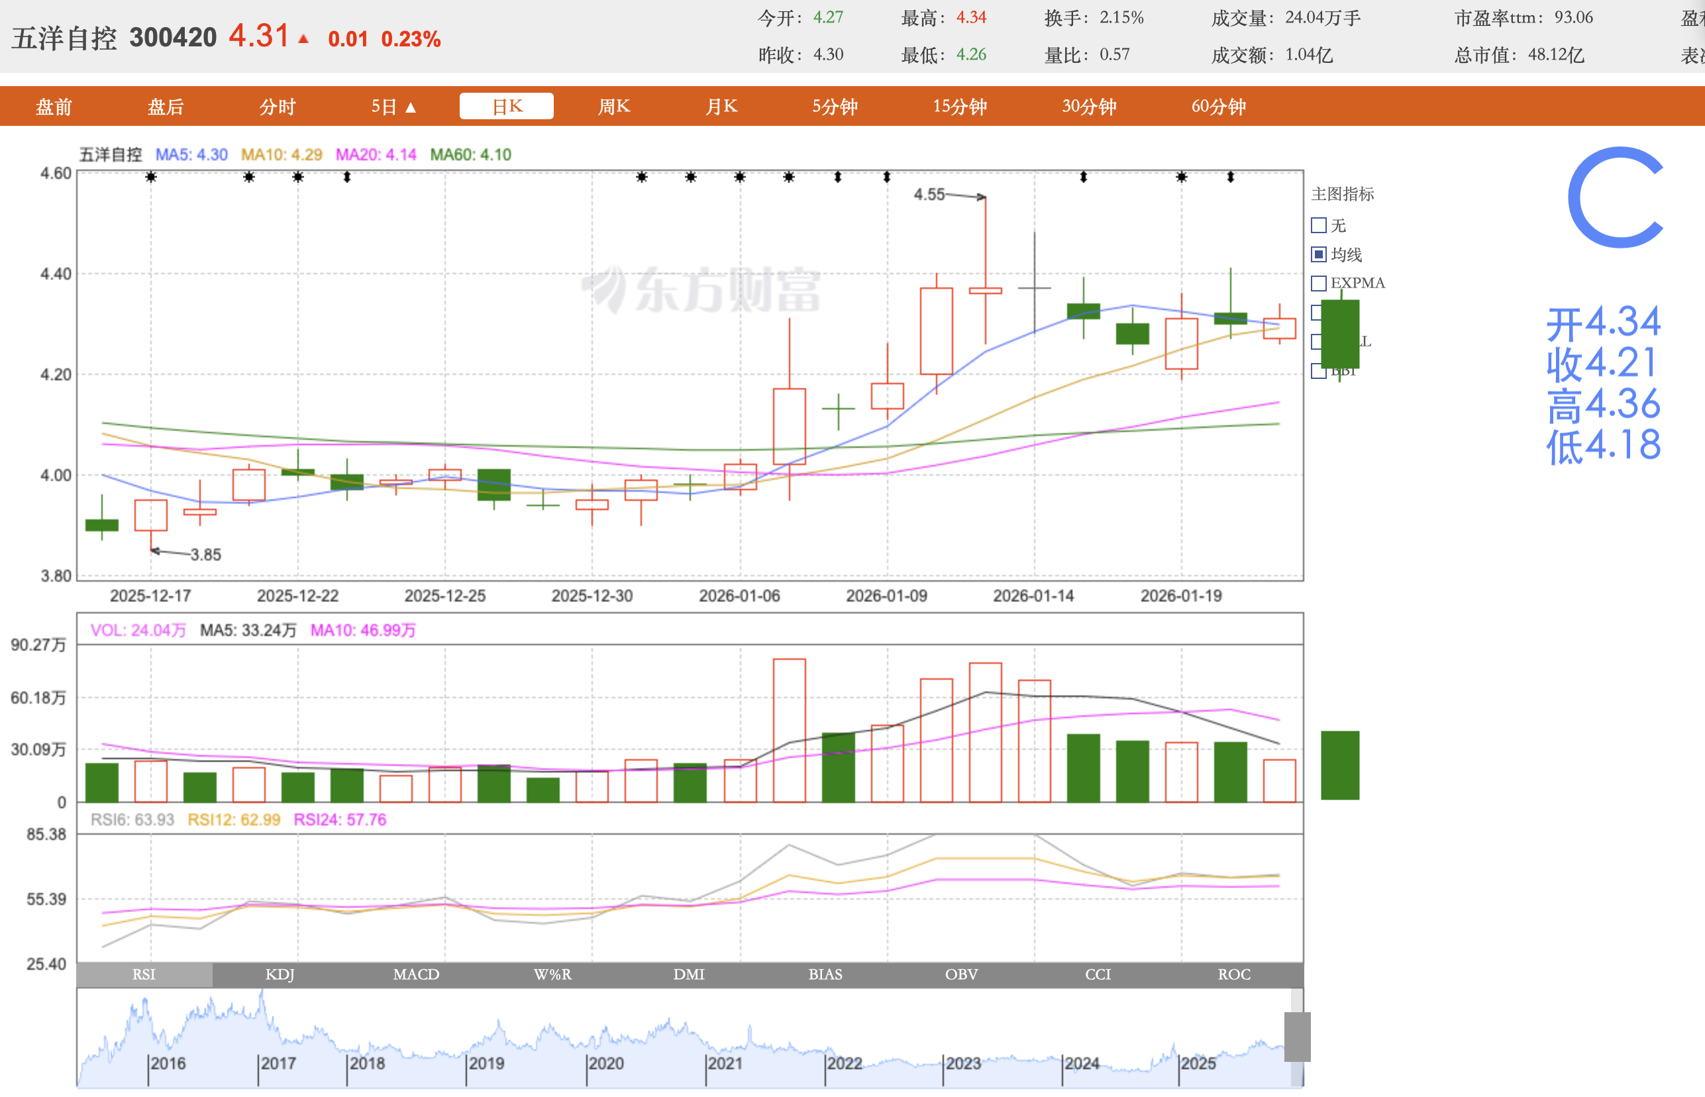
Task: Switch the sub-indicator to KDJ
Action: [x=280, y=974]
